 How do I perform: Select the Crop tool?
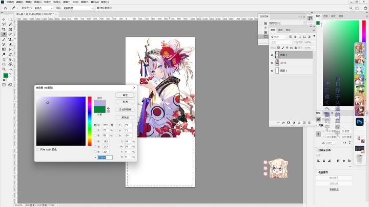(x=4, y=29)
